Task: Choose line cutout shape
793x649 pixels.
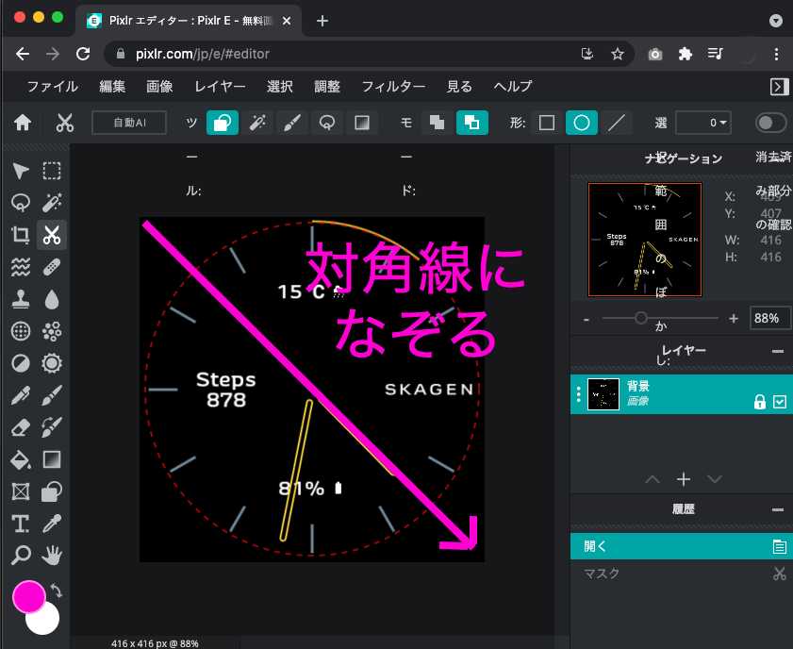Action: [617, 123]
